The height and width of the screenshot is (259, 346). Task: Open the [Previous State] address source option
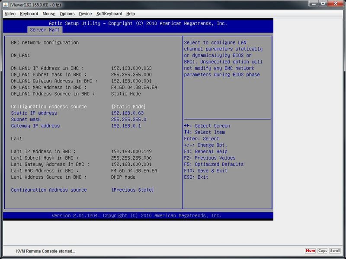[132, 190]
